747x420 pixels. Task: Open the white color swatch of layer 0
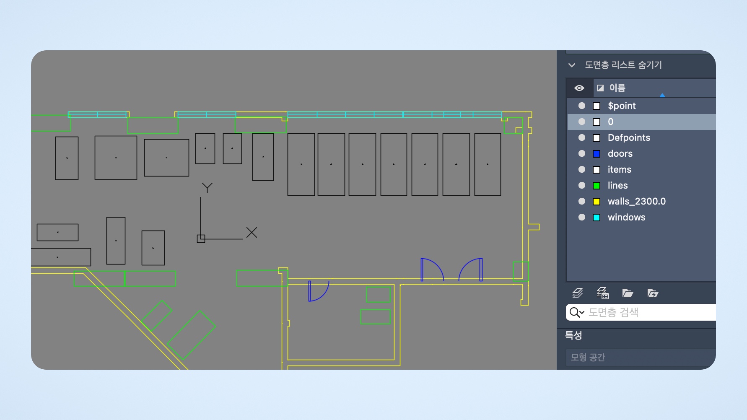coord(597,122)
